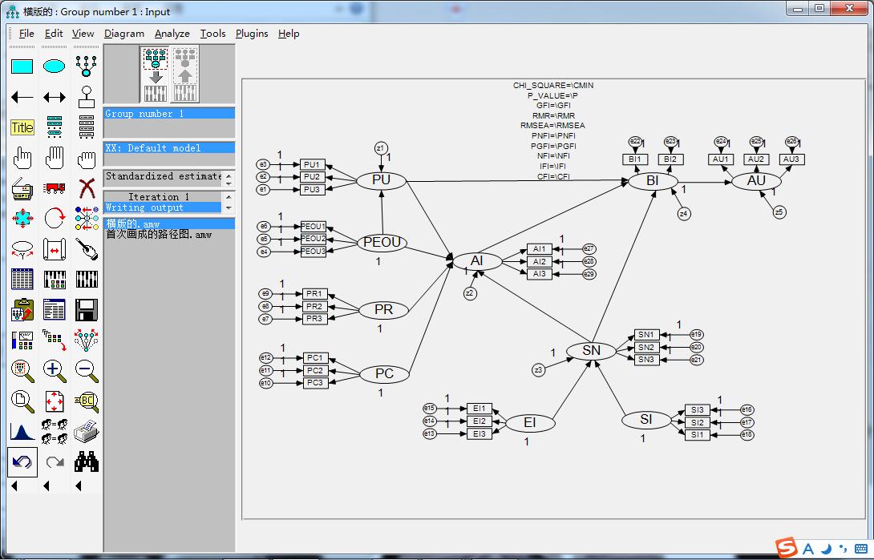Screen dimensions: 874x560
Task: Open the Plugins menu
Action: [251, 34]
